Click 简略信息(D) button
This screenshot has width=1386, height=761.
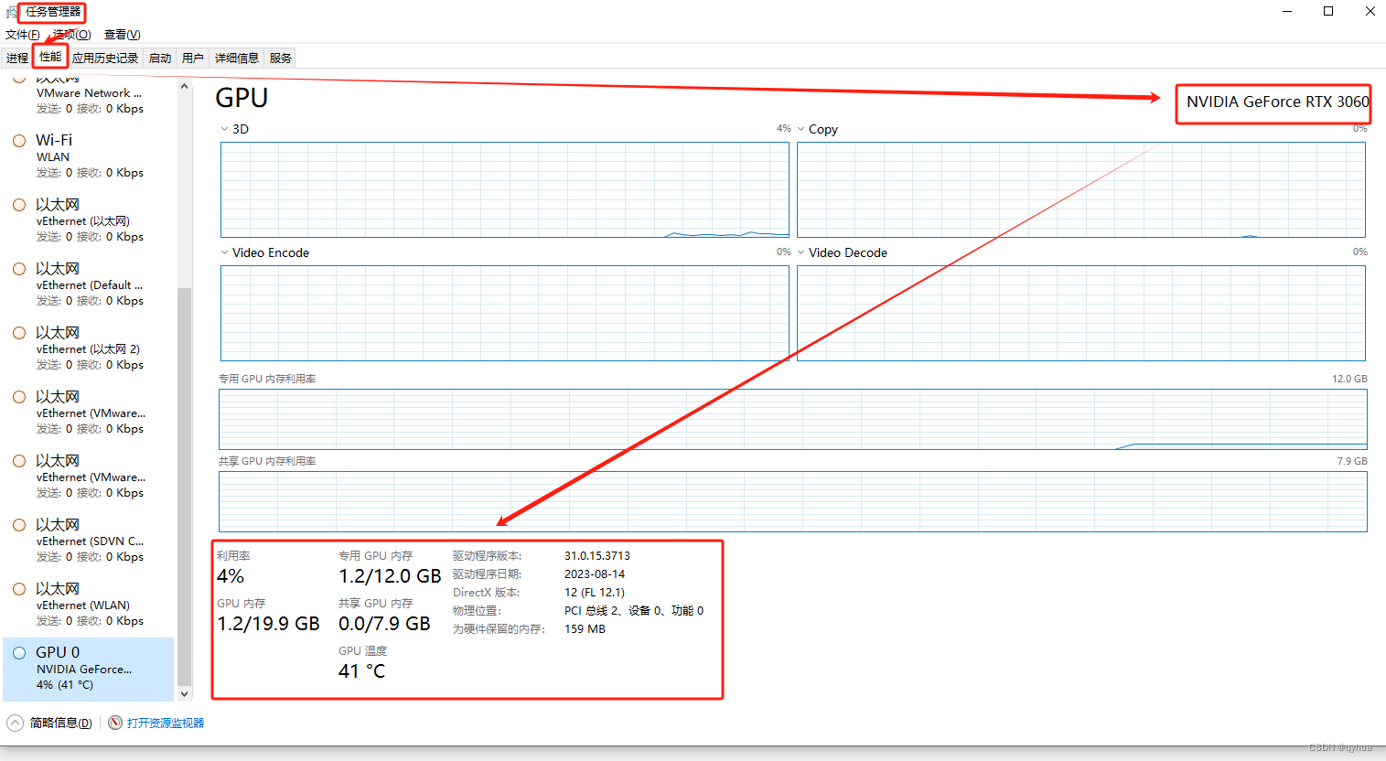tap(60, 723)
